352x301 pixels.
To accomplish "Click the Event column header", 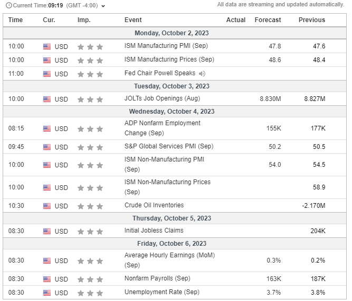I will tap(133, 20).
